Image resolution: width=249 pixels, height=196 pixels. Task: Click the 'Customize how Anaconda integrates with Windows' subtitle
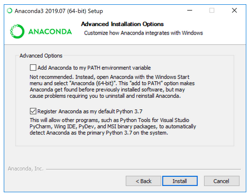tap(144, 33)
